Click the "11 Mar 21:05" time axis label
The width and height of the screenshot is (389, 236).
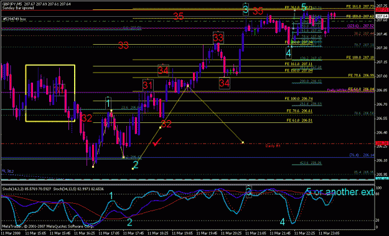[256, 234]
